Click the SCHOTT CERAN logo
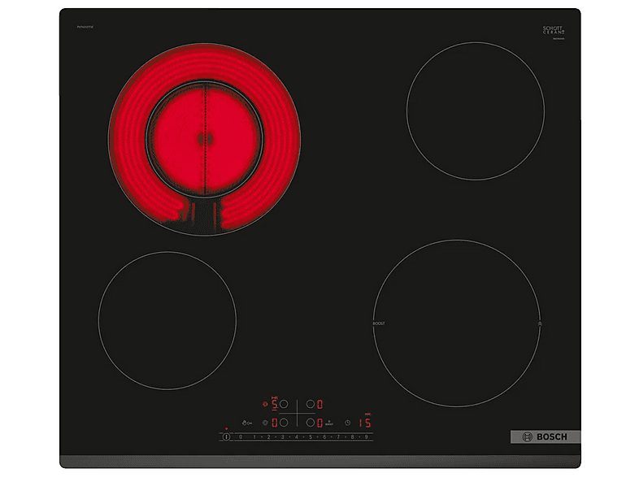639x477 pixels. click(x=554, y=31)
